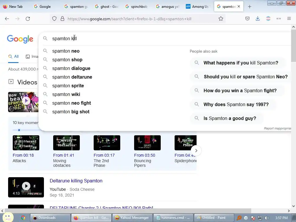296x222 pixels.
Task: Select the Images results tab
Action: point(32,56)
